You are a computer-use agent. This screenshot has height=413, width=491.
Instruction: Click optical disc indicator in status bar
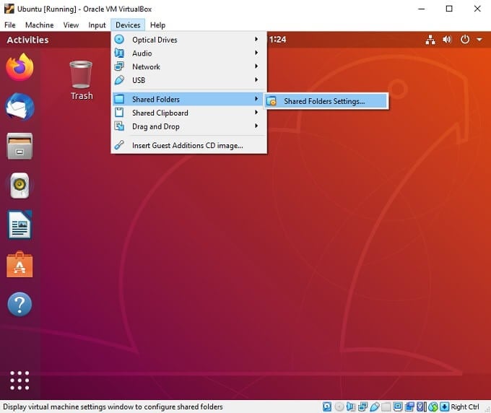click(339, 407)
